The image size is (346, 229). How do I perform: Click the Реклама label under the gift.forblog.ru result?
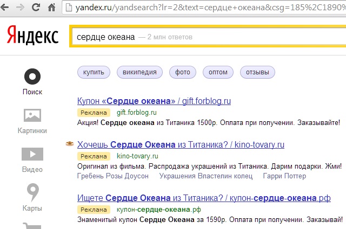point(94,113)
